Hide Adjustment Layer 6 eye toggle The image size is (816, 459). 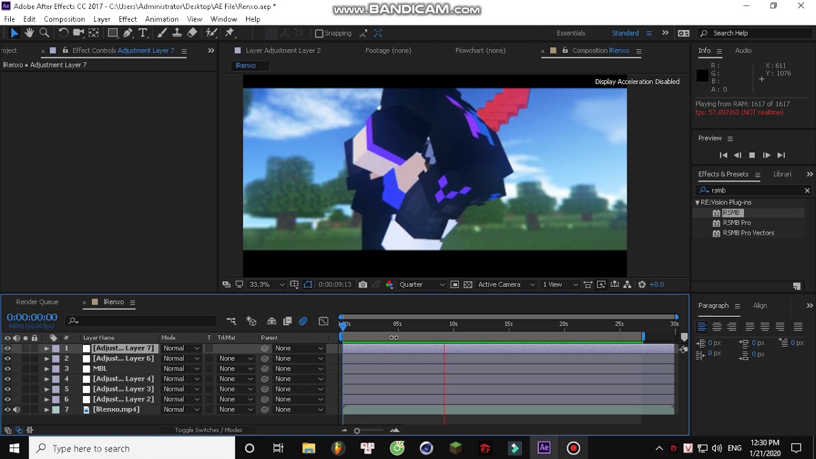8,359
